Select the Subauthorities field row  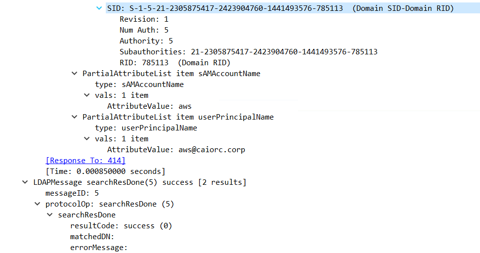(248, 52)
